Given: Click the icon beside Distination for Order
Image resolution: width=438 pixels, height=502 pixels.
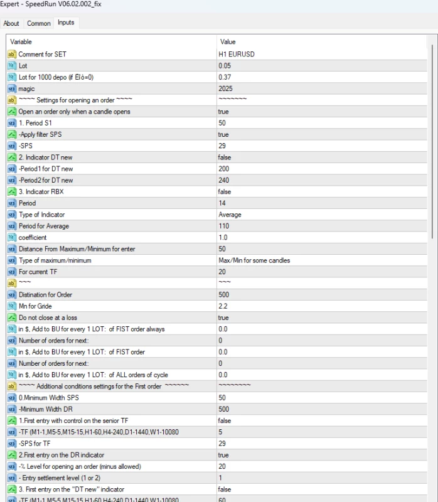Looking at the screenshot, I should point(11,295).
